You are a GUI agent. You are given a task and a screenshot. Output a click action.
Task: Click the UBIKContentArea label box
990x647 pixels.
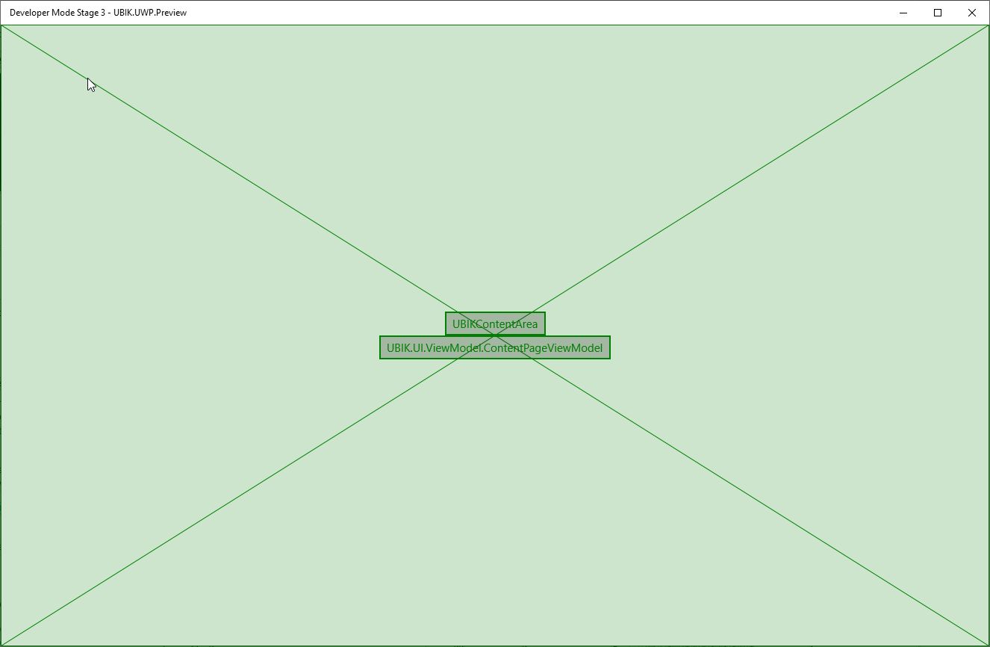point(495,324)
